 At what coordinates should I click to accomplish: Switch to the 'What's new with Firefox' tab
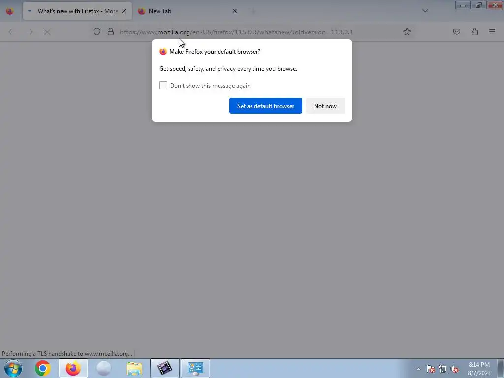tap(77, 11)
